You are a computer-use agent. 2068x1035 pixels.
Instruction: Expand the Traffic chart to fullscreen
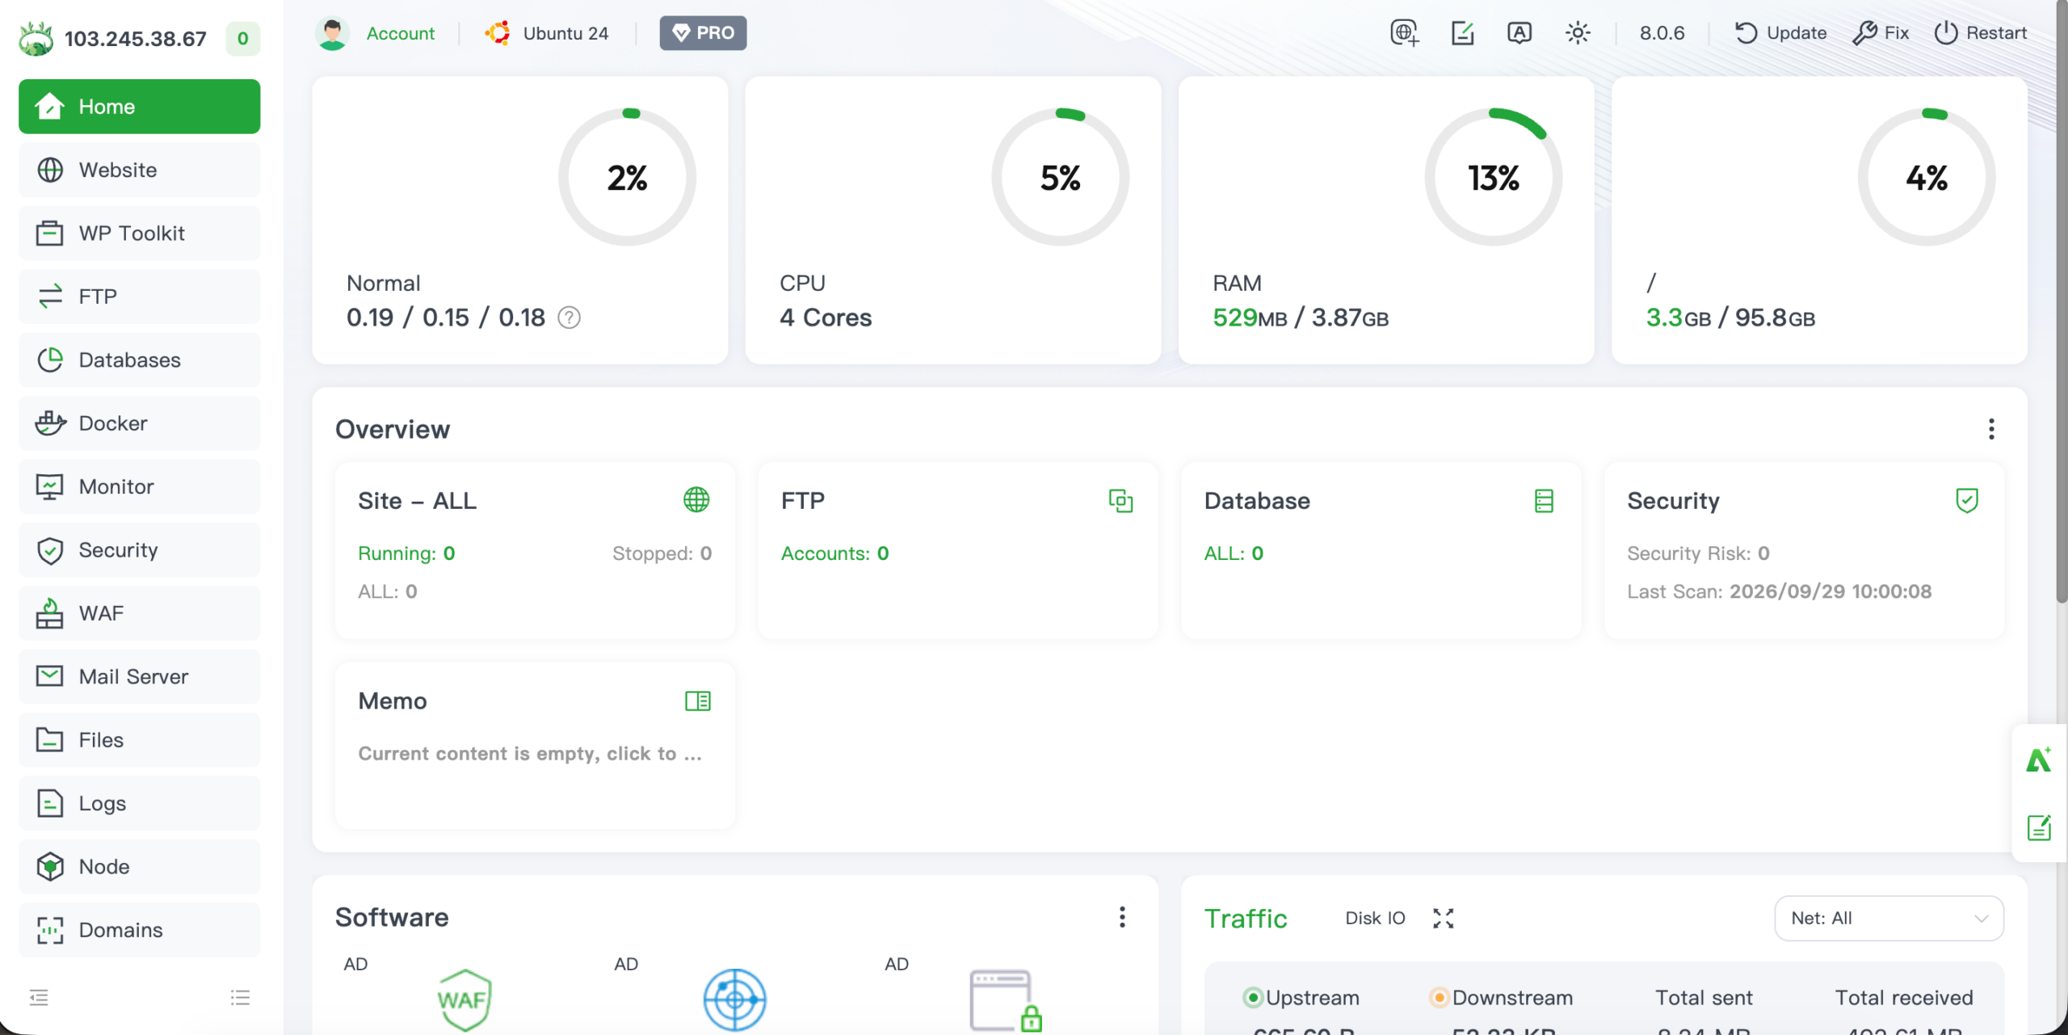pos(1444,918)
